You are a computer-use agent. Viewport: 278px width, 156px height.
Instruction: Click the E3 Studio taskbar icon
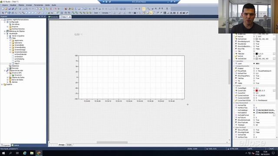point(39,153)
